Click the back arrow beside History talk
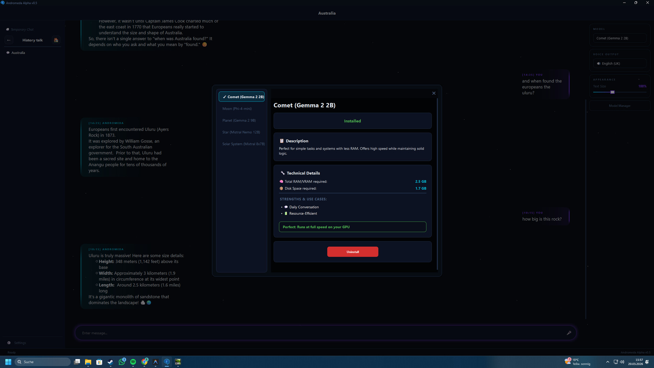This screenshot has height=368, width=654. click(x=9, y=40)
